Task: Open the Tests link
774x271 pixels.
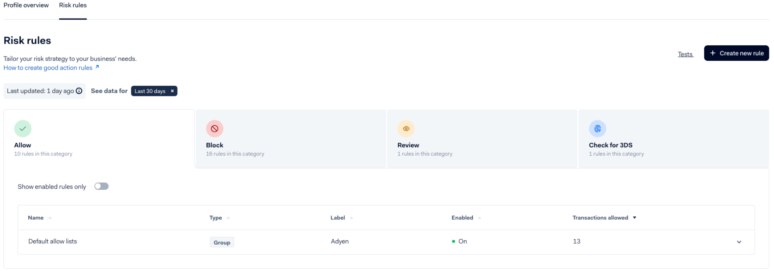Action: (x=685, y=54)
